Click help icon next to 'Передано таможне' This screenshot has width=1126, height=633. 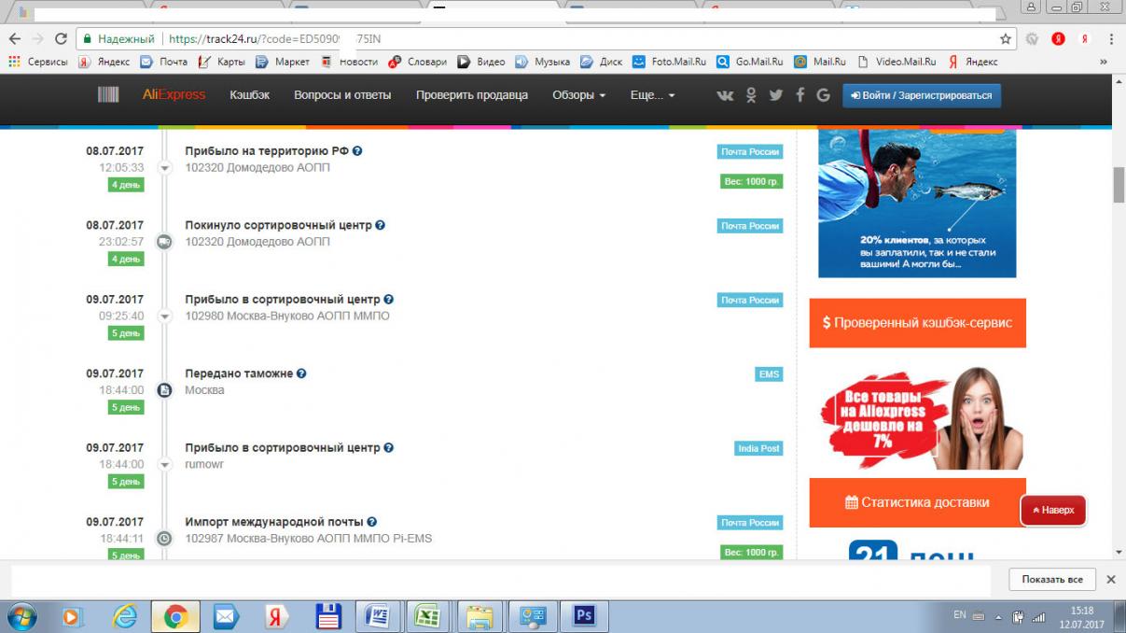[301, 373]
